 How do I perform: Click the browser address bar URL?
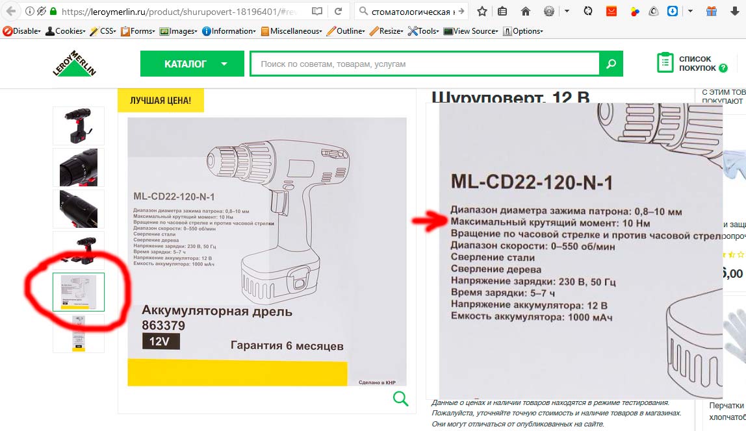click(x=179, y=12)
